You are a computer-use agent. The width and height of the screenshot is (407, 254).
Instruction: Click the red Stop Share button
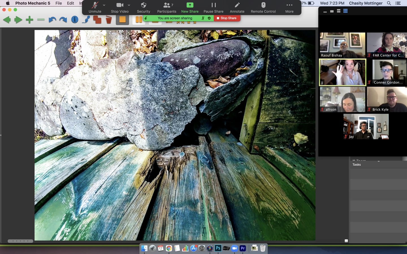pos(227,18)
